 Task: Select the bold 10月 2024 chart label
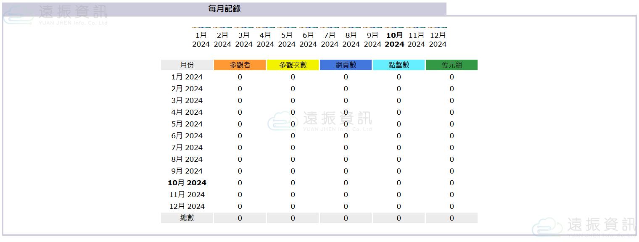tap(394, 39)
